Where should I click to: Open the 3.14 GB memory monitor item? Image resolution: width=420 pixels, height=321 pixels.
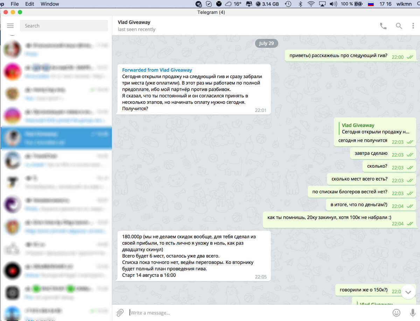(267, 4)
